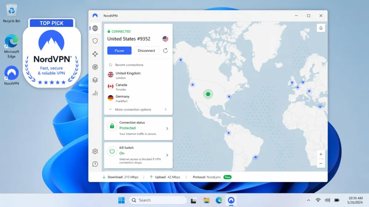Open the bar chart statistics icon

coord(95,93)
